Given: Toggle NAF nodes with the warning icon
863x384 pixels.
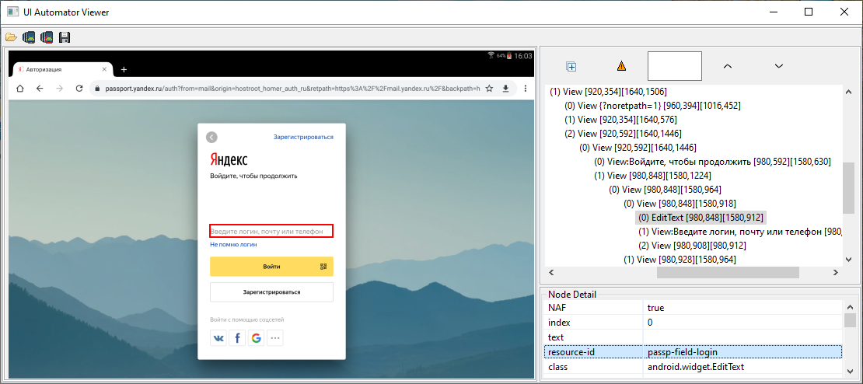Looking at the screenshot, I should click(x=621, y=66).
